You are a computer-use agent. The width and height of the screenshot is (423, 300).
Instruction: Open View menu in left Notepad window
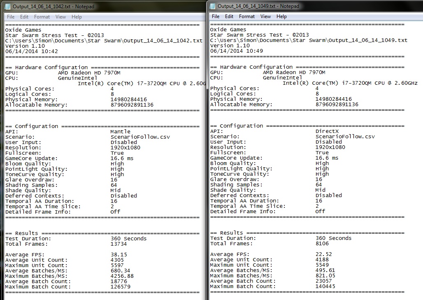(x=61, y=17)
